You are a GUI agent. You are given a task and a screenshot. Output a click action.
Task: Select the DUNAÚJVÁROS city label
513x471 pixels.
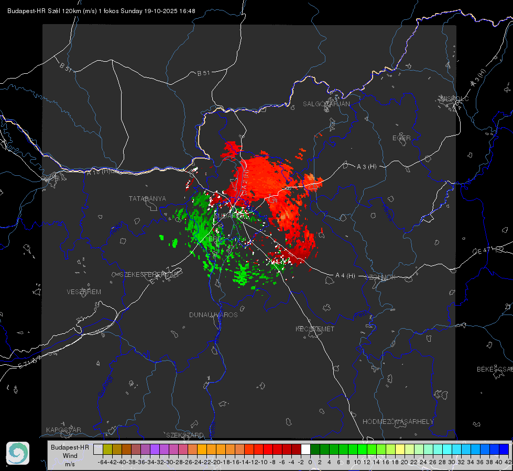click(213, 315)
